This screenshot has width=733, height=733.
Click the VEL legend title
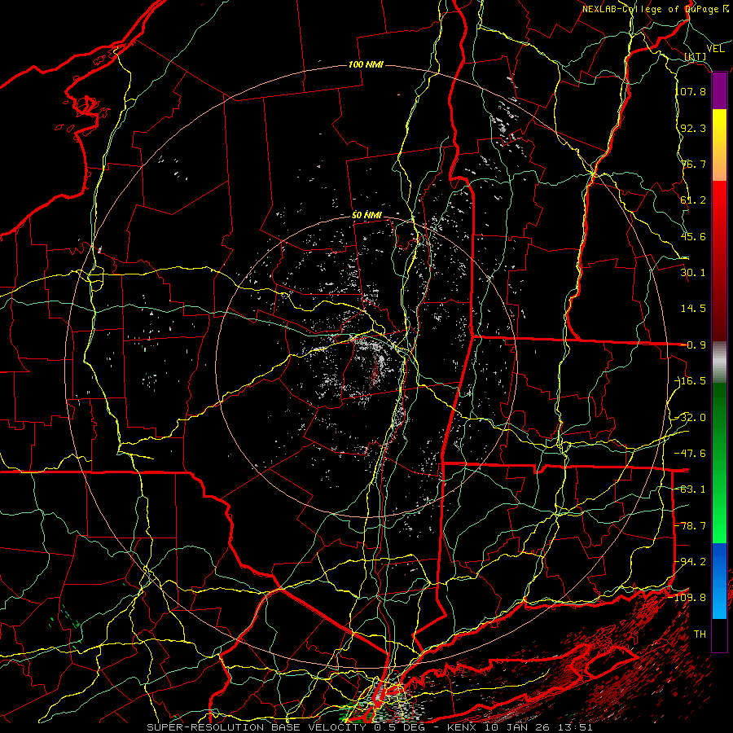715,49
